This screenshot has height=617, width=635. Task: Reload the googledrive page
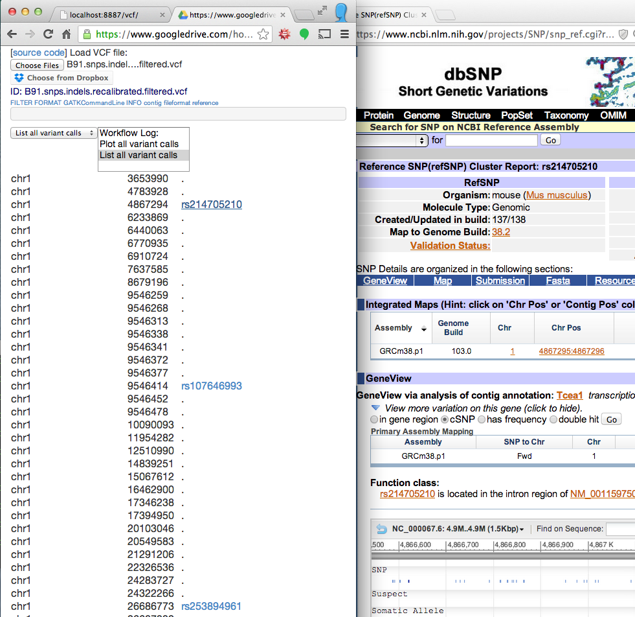[48, 34]
